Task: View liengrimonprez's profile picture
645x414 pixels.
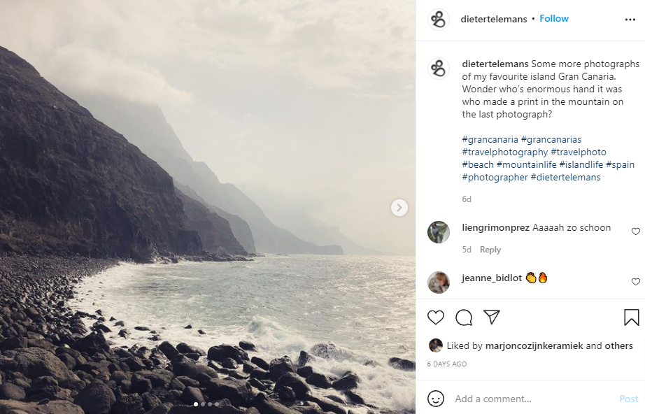Action: click(439, 232)
